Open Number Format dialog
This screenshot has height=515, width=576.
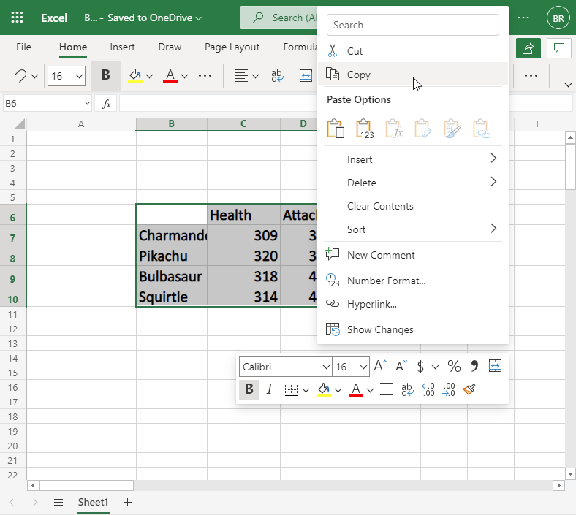(x=386, y=281)
